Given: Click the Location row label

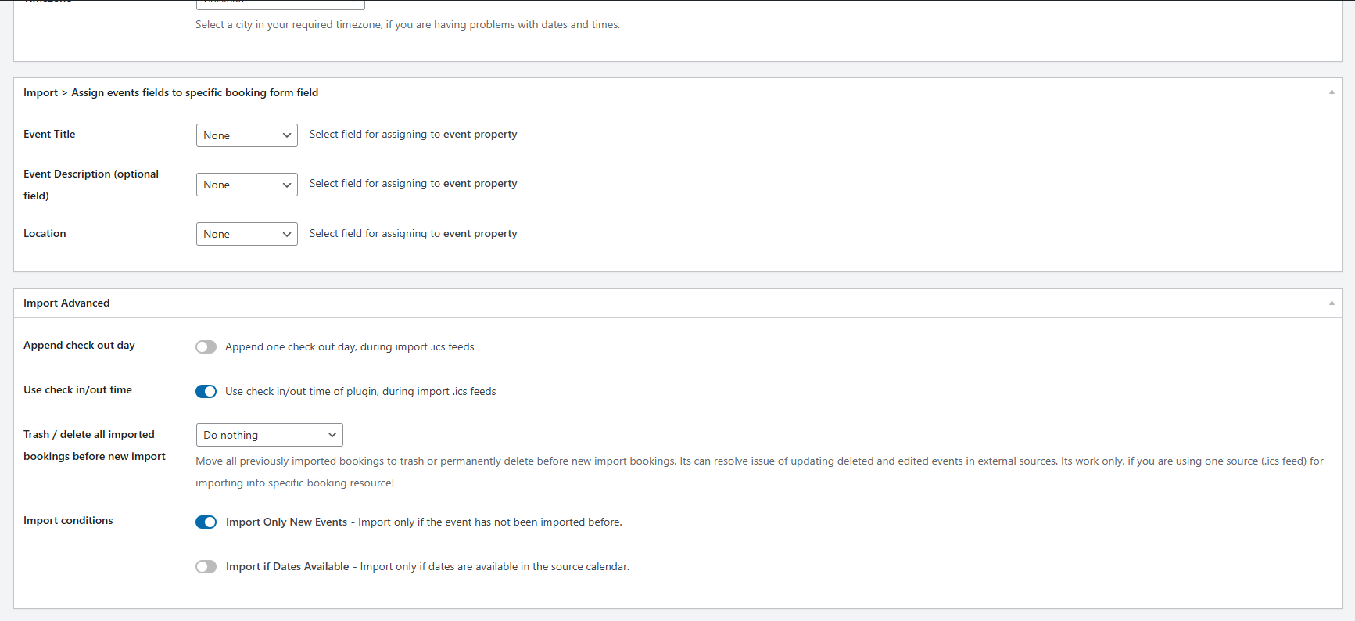Looking at the screenshot, I should pyautogui.click(x=45, y=233).
